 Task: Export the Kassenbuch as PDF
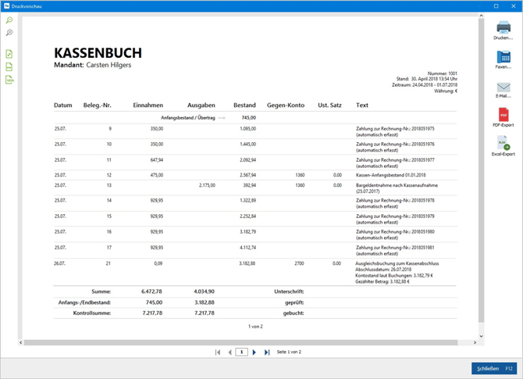tap(503, 118)
